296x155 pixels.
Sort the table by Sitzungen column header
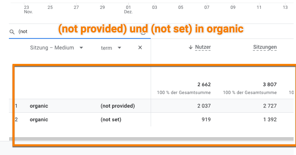point(265,48)
